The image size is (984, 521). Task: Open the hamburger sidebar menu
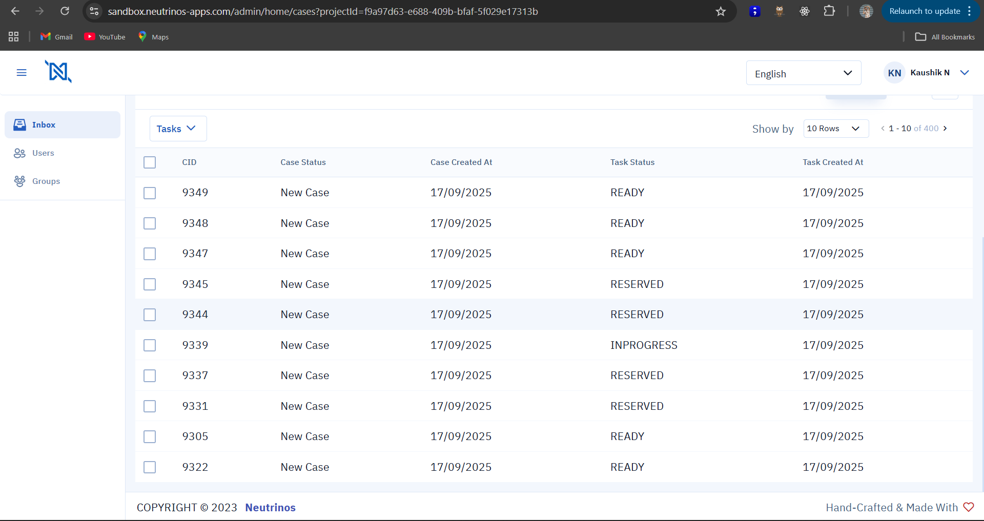coord(22,73)
